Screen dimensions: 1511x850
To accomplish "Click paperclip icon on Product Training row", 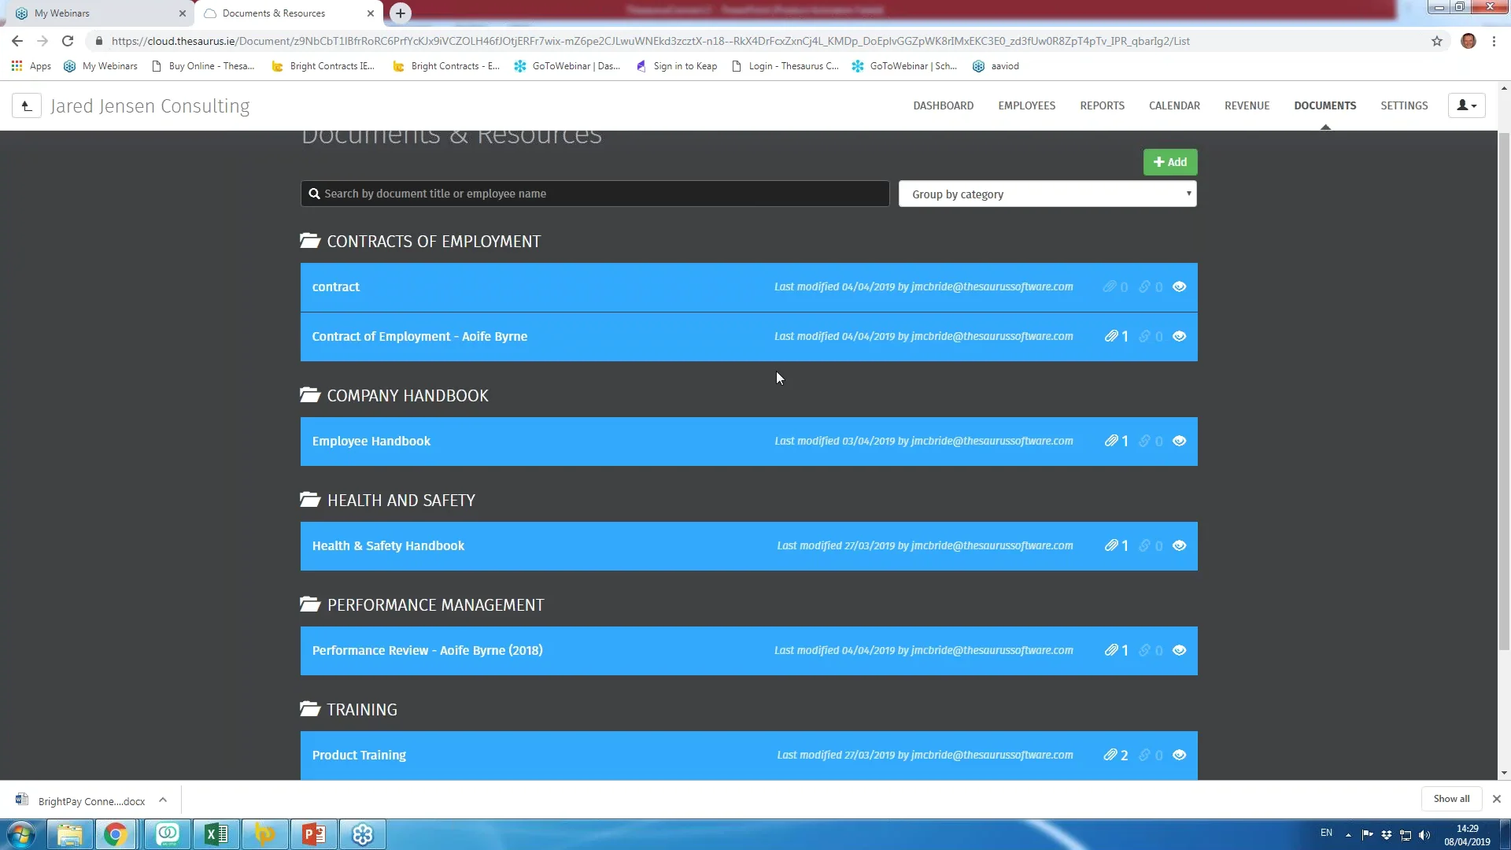I will [x=1110, y=756].
